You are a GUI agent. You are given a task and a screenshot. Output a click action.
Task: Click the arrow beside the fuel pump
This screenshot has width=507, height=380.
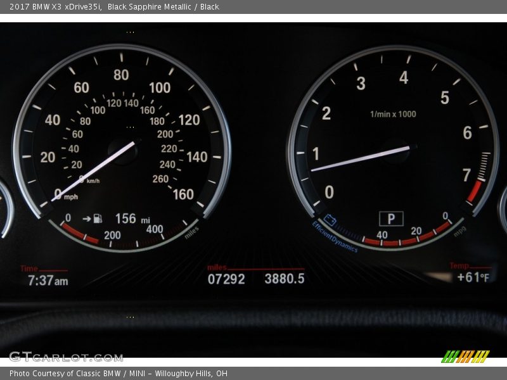click(86, 218)
